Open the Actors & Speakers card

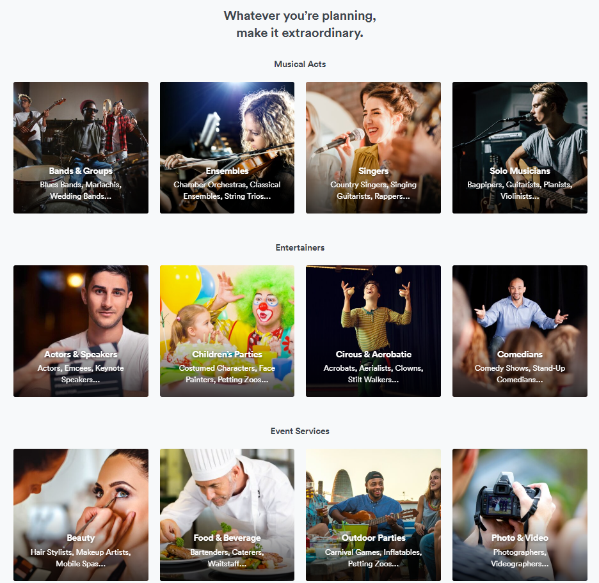coord(81,330)
